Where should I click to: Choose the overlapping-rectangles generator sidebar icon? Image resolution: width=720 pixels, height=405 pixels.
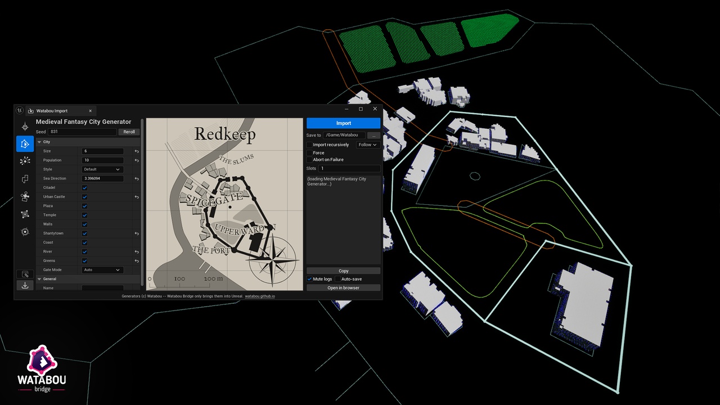click(x=25, y=179)
